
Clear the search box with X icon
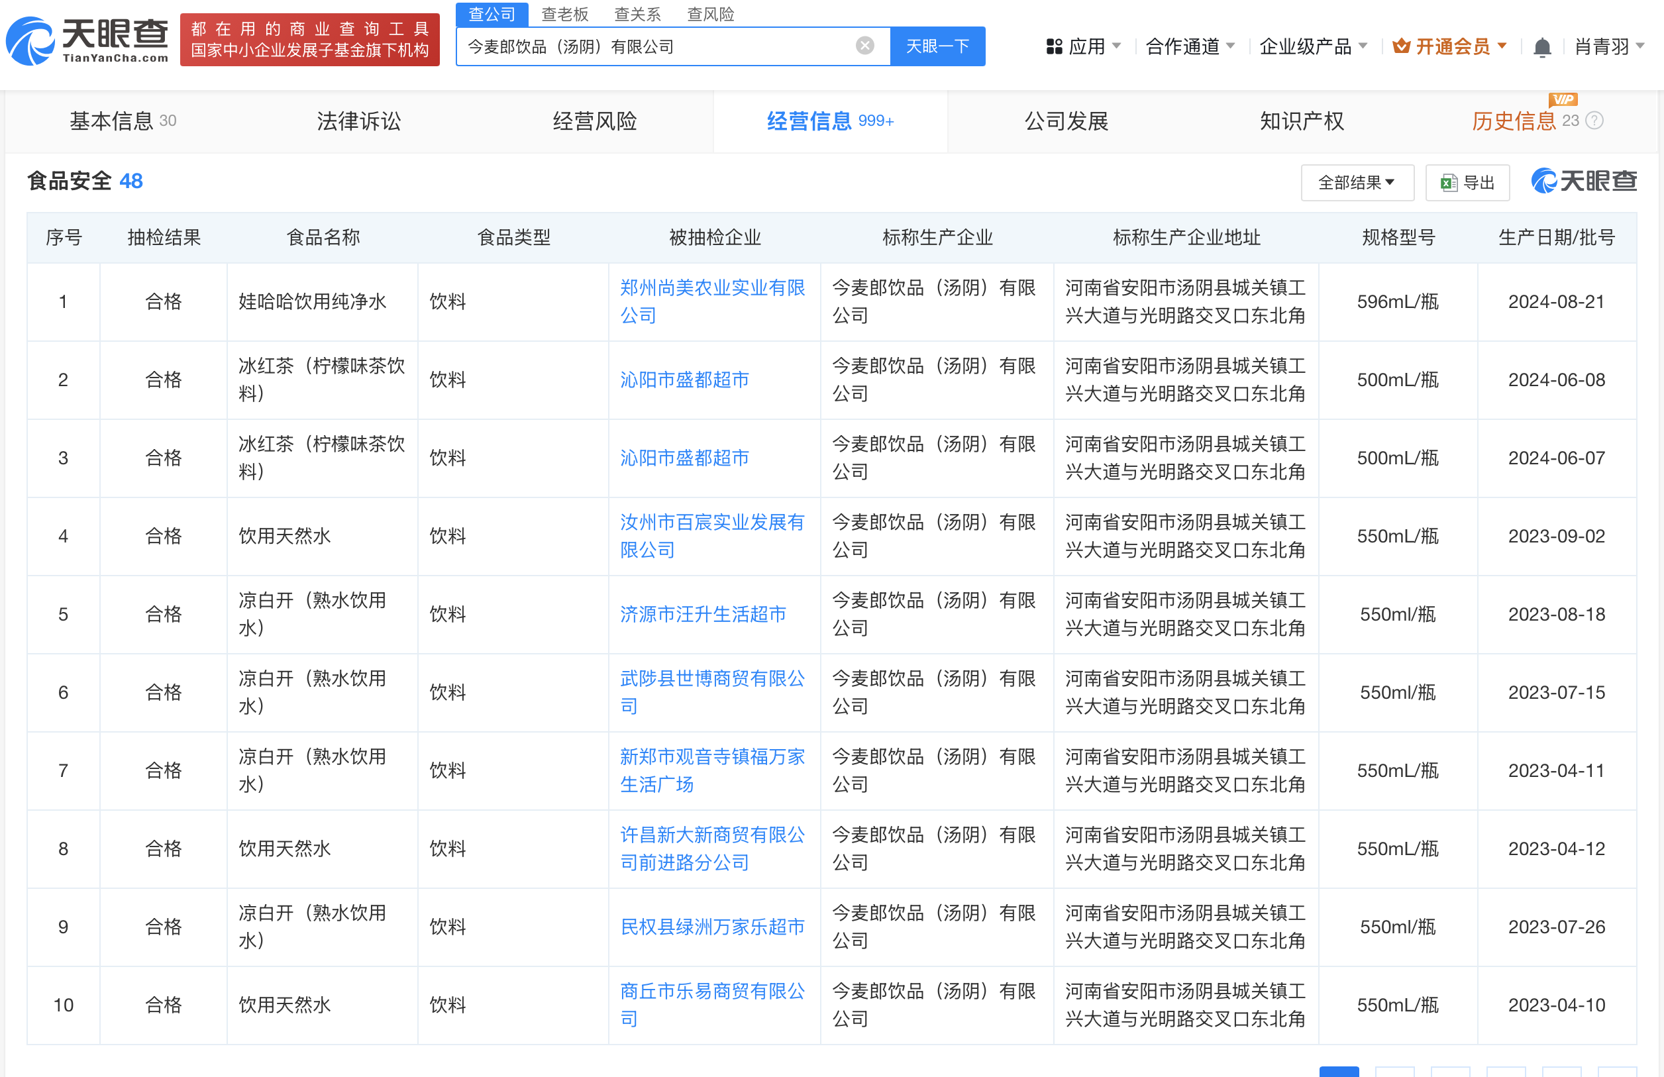(x=865, y=46)
